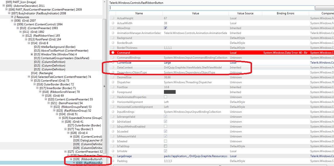Toggle the breakpoint dot on the BorderThickness row

click(x=113, y=48)
